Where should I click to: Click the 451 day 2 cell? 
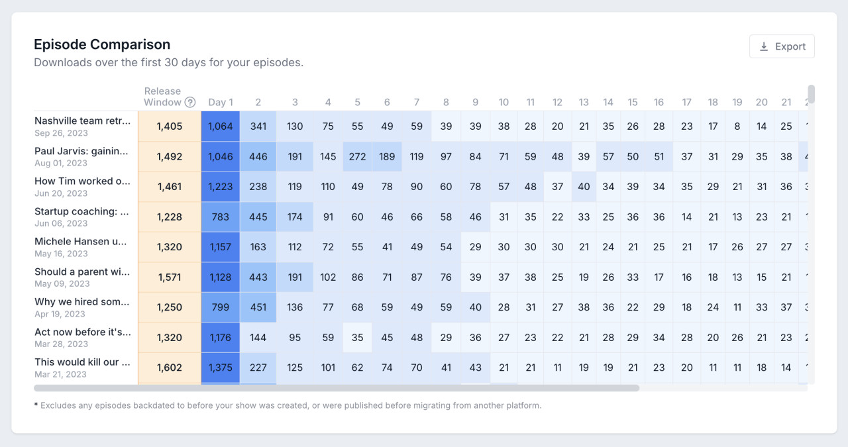pos(258,307)
